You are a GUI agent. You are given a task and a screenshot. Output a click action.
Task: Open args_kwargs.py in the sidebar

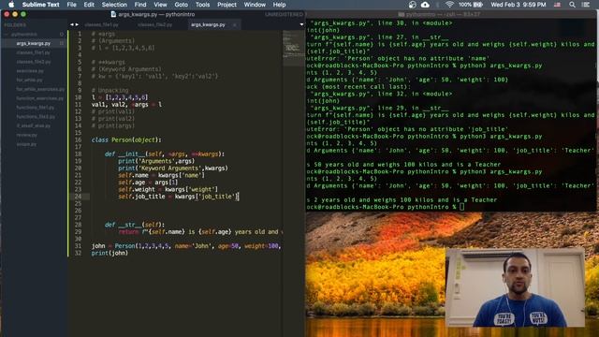pyautogui.click(x=34, y=44)
